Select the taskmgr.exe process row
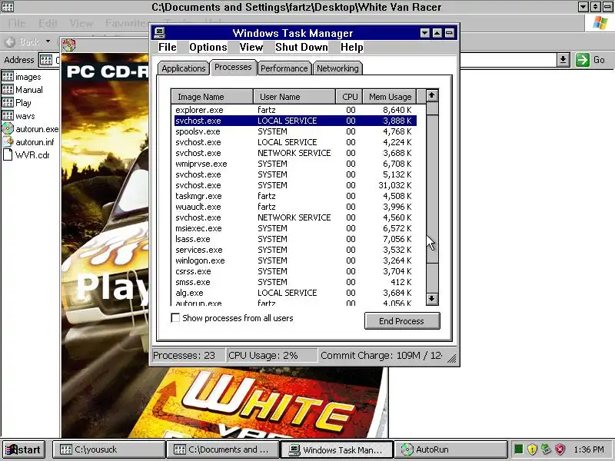This screenshot has width=615, height=461. point(295,196)
